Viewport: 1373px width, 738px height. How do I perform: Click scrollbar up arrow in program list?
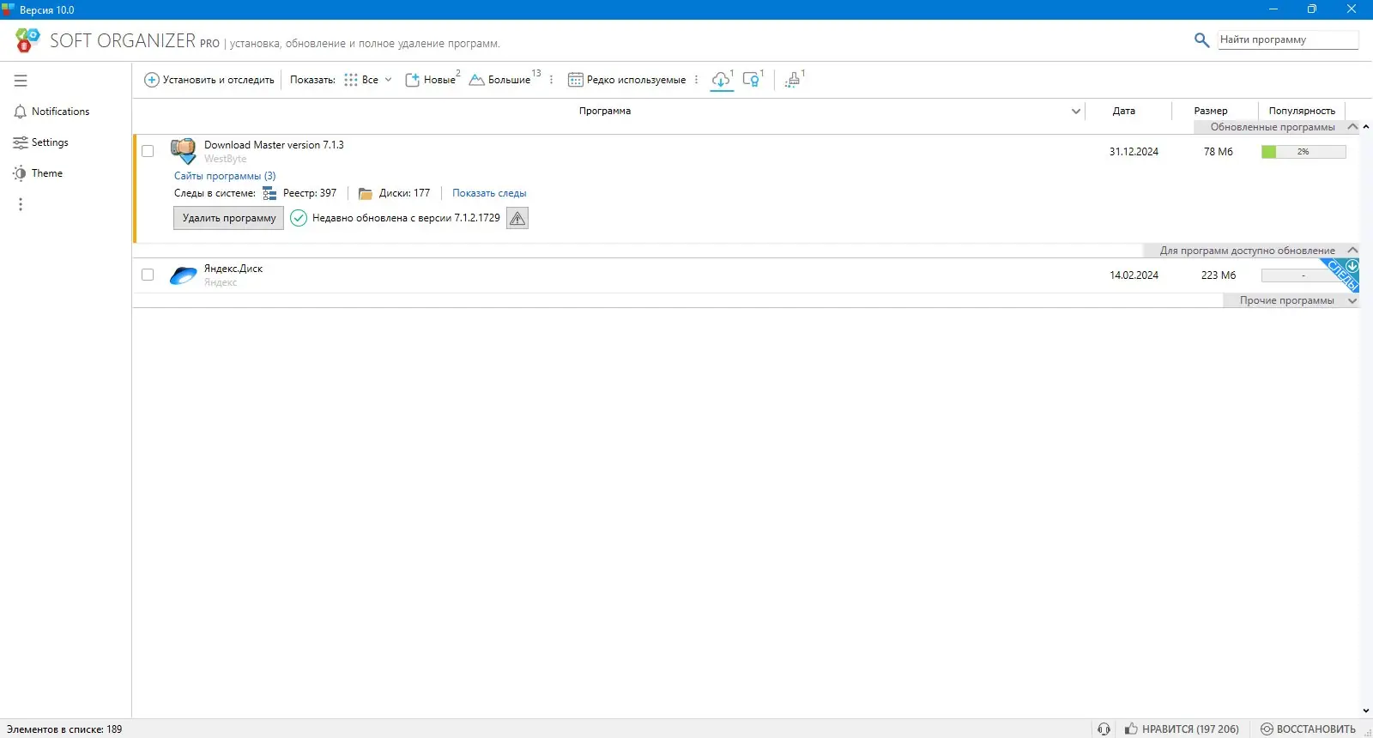1366,127
